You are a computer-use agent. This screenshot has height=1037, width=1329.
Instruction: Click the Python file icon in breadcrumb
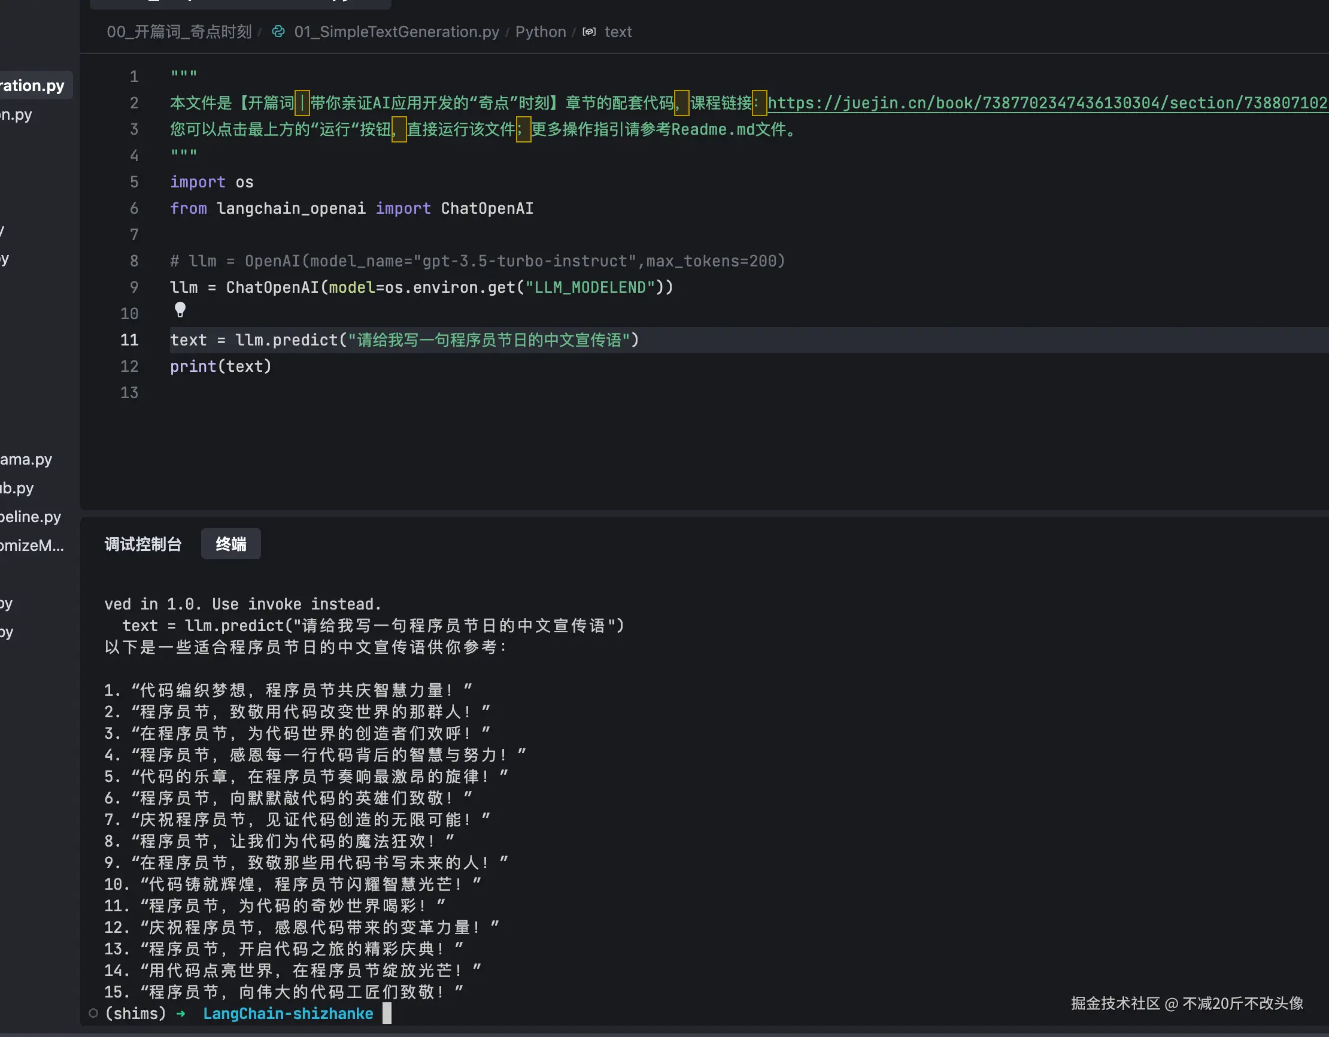click(278, 32)
